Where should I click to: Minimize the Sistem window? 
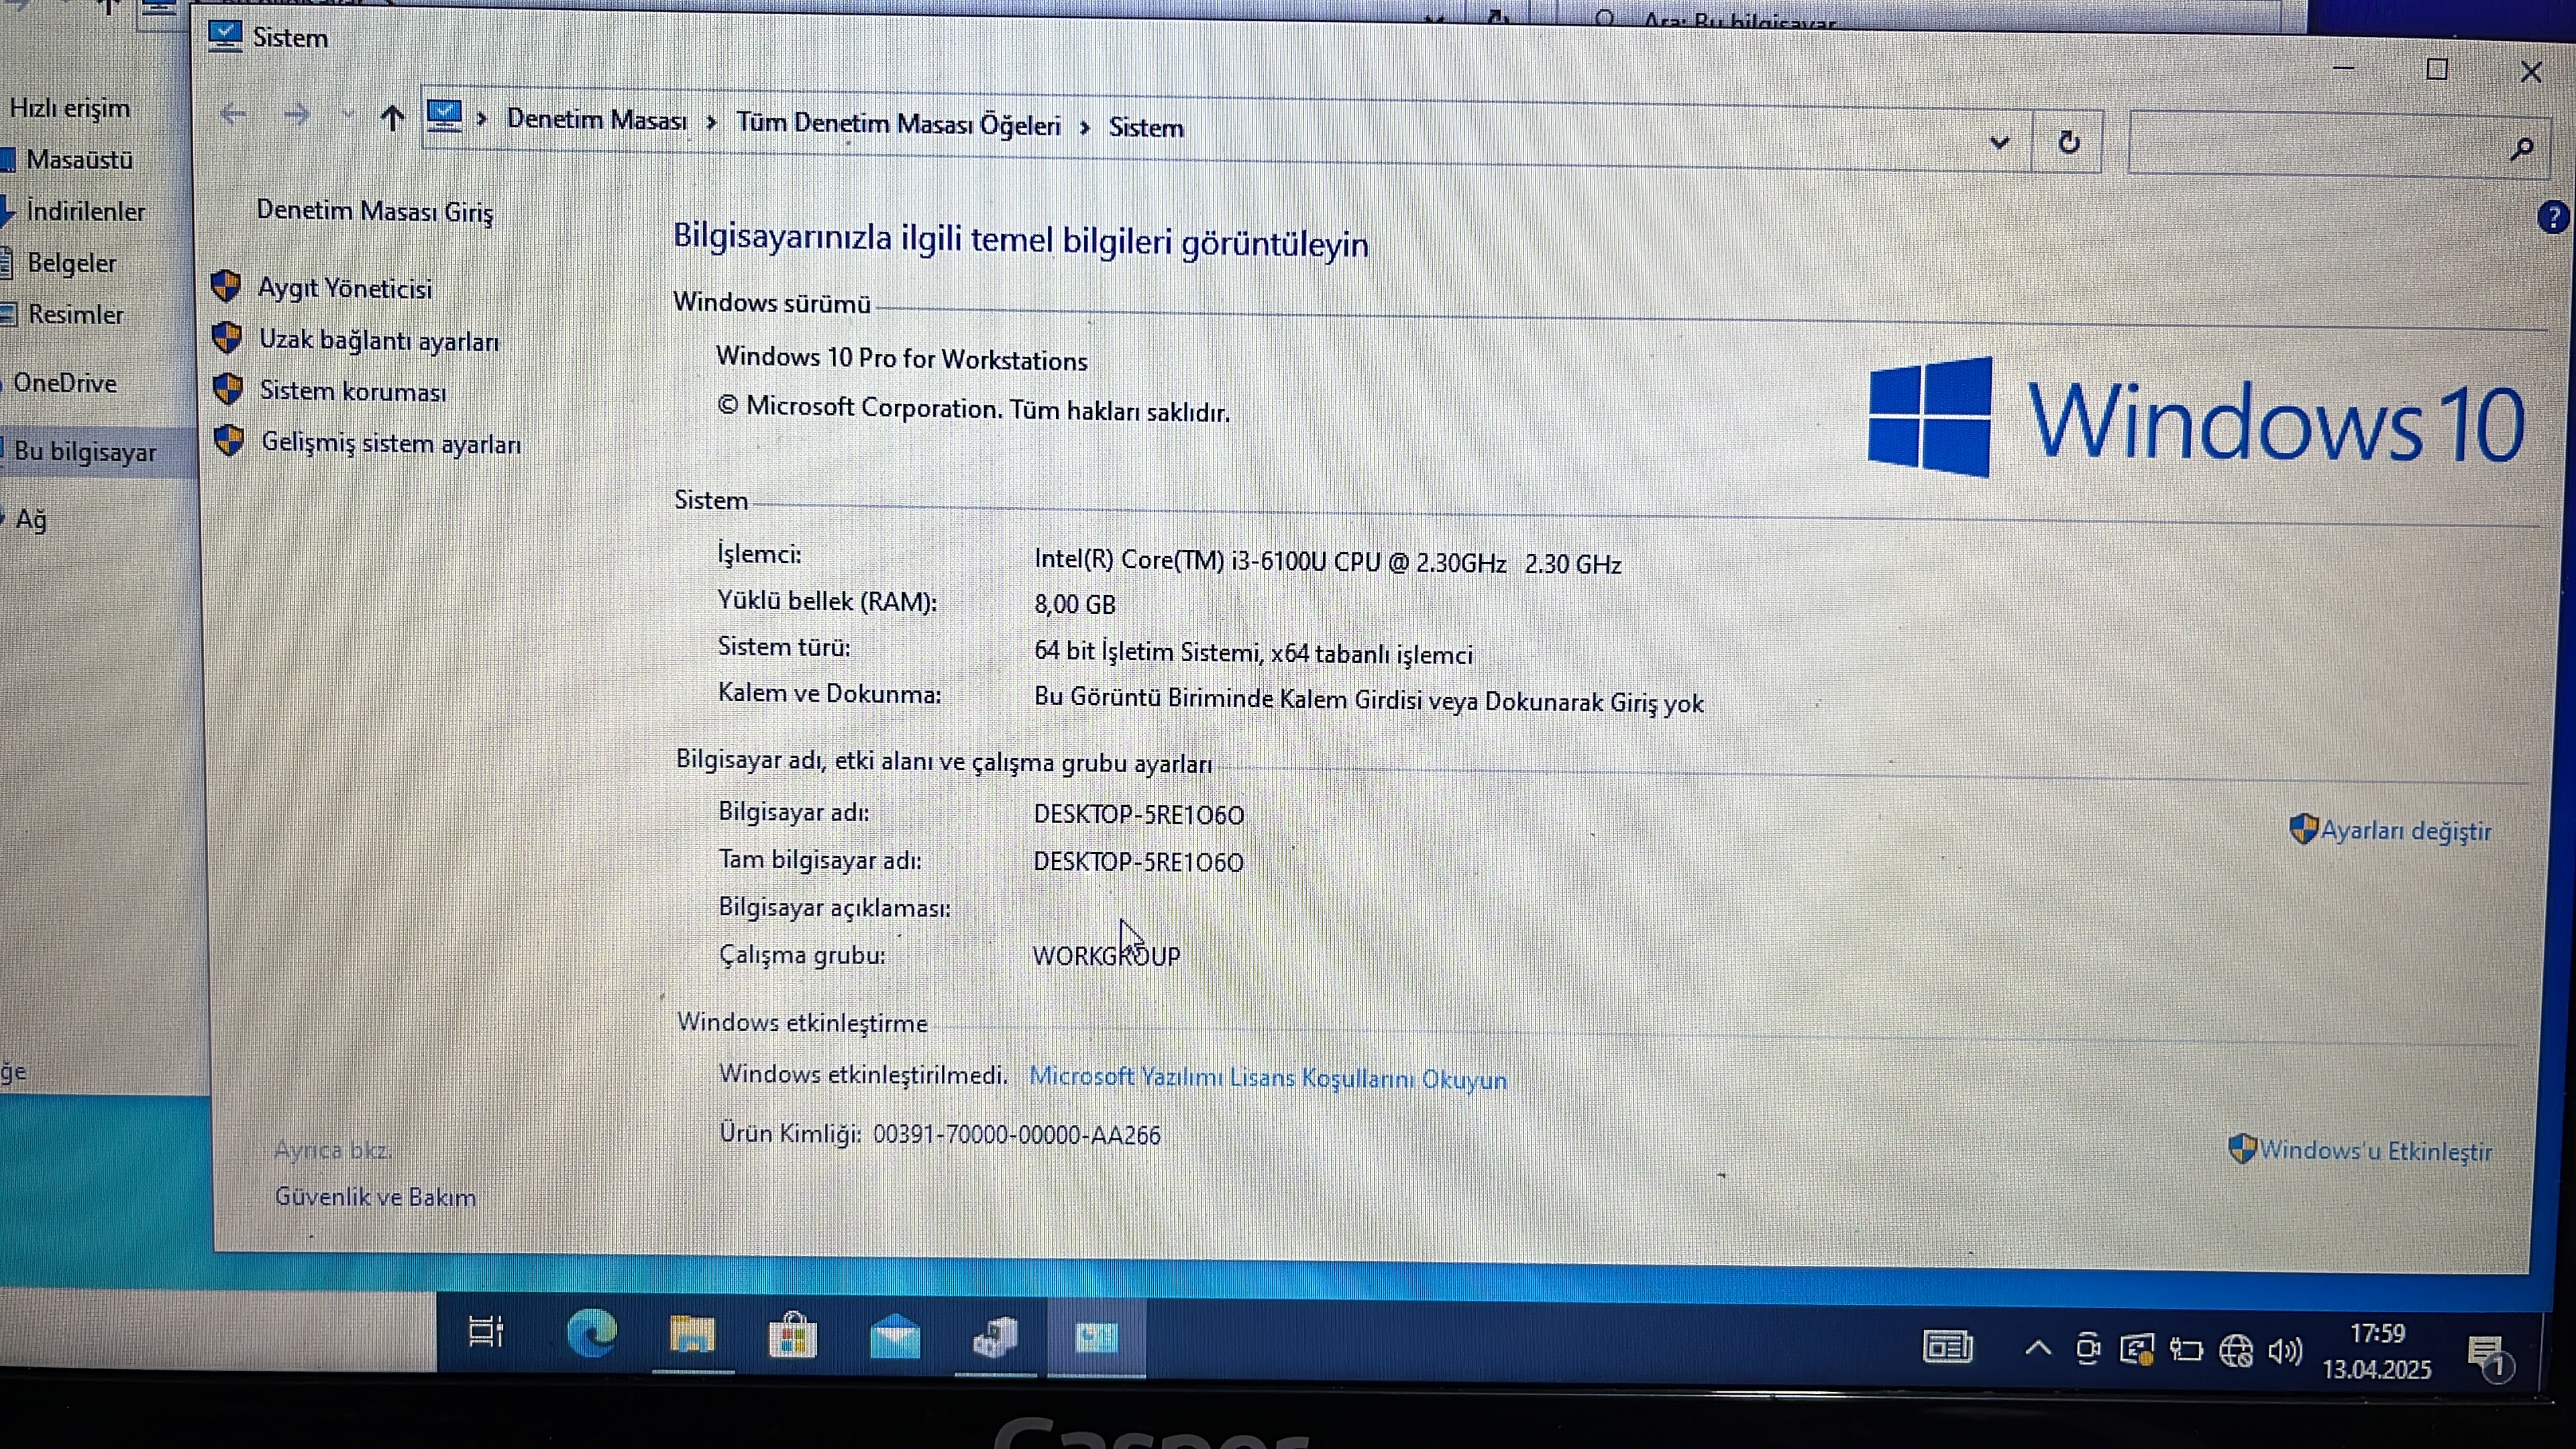click(2344, 68)
